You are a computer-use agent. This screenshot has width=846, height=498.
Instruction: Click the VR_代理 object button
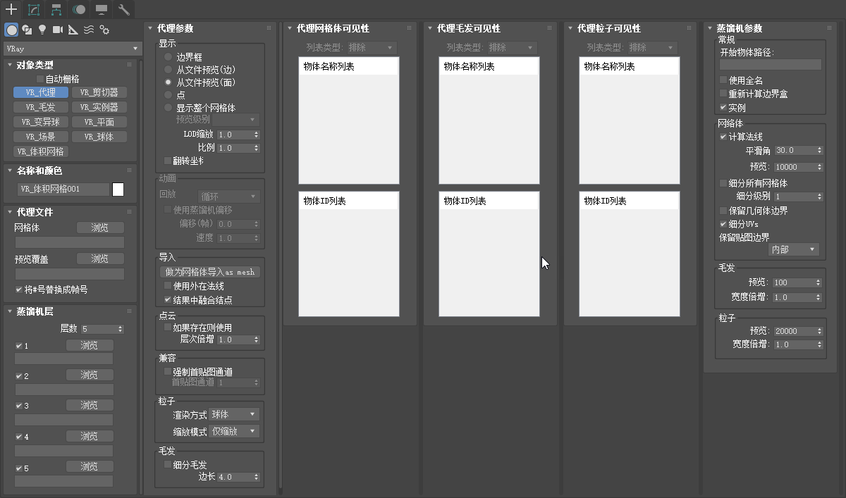click(x=41, y=92)
